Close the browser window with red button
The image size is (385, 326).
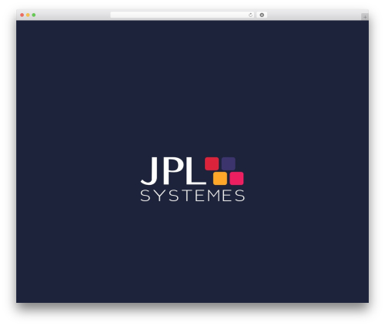22,15
